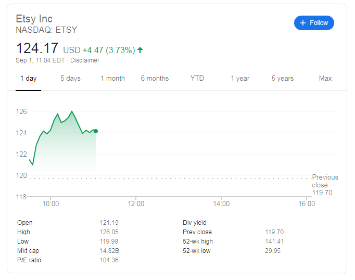The width and height of the screenshot is (355, 280).
Task: Open the Disclaimer link
Action: coord(85,60)
